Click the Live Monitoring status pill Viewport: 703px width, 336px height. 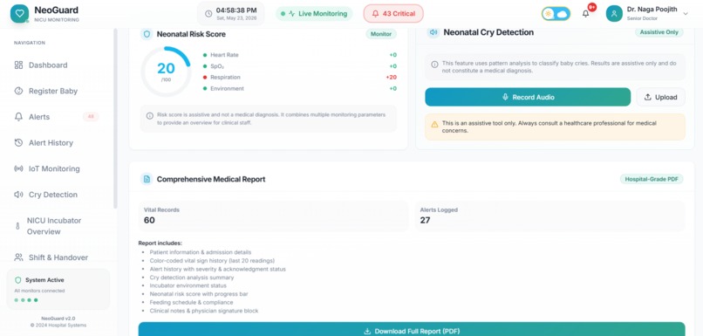tap(314, 14)
